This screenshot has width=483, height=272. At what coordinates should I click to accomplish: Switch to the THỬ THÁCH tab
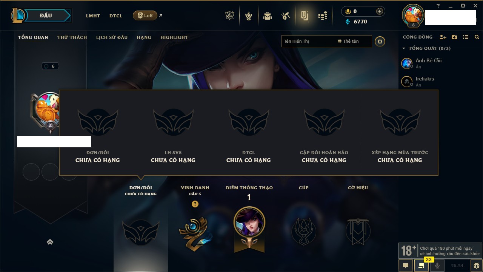click(72, 37)
